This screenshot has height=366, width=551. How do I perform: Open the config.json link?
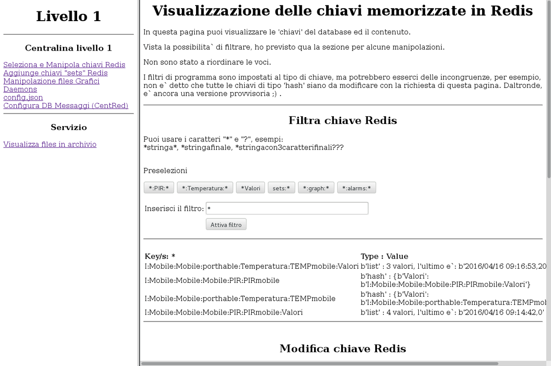(23, 98)
